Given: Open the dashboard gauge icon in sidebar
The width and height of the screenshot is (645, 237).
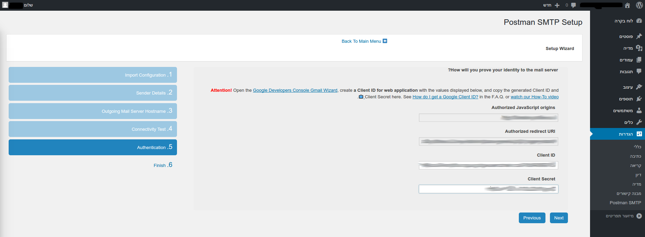Looking at the screenshot, I should tap(639, 21).
